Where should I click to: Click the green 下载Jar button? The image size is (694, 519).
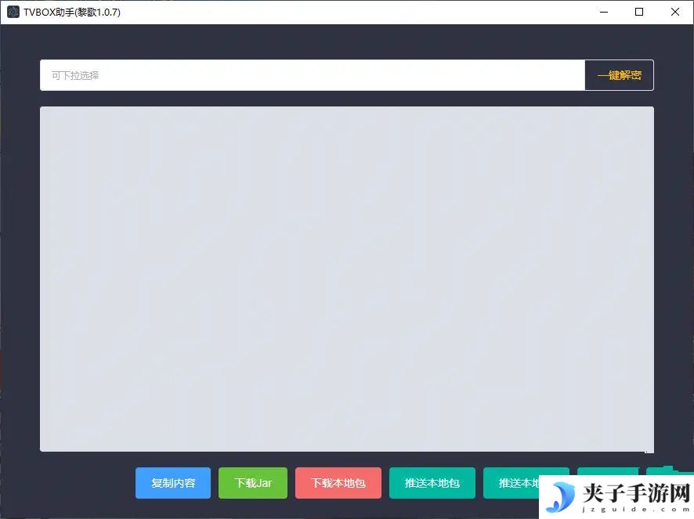tap(253, 483)
